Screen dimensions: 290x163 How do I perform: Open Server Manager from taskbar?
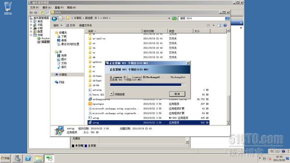tap(17, 159)
